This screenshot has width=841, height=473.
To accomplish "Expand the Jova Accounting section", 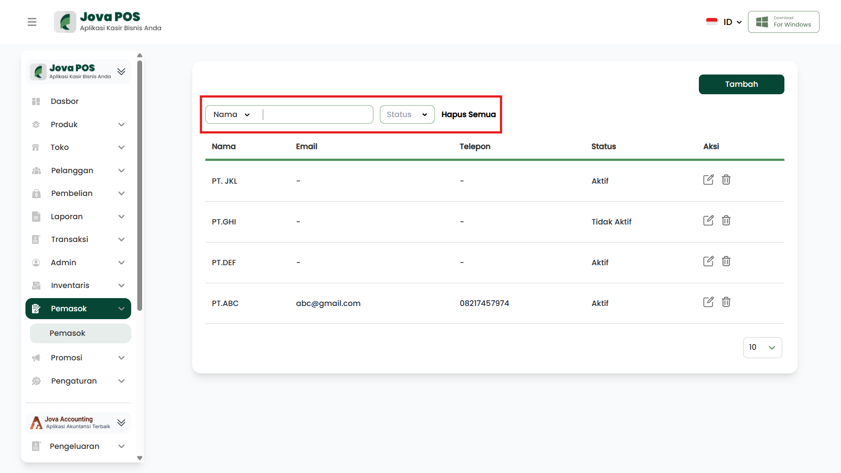I will tap(122, 423).
